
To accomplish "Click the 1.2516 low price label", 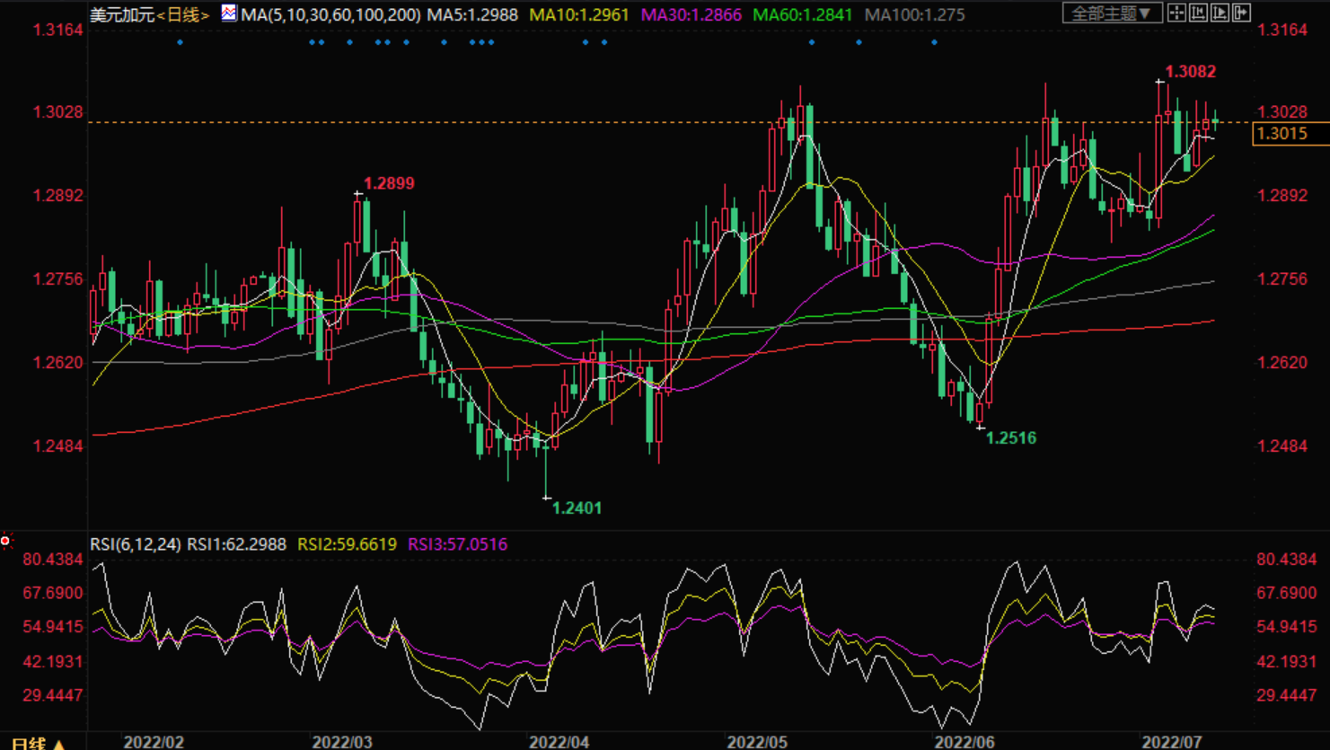I will [1011, 438].
